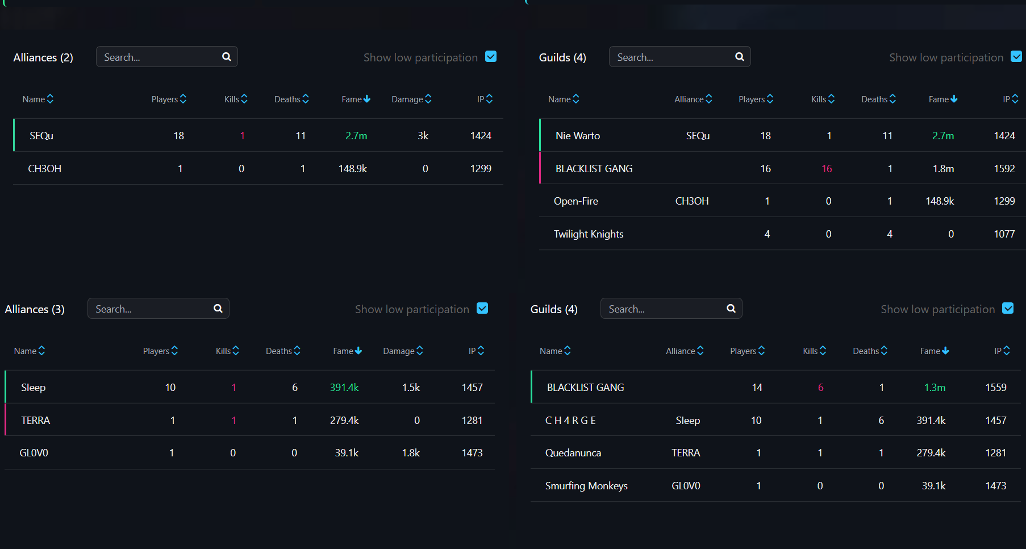Focus the search field in Alliances (2) panel

167,57
